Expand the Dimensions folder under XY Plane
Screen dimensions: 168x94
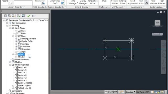16,49
